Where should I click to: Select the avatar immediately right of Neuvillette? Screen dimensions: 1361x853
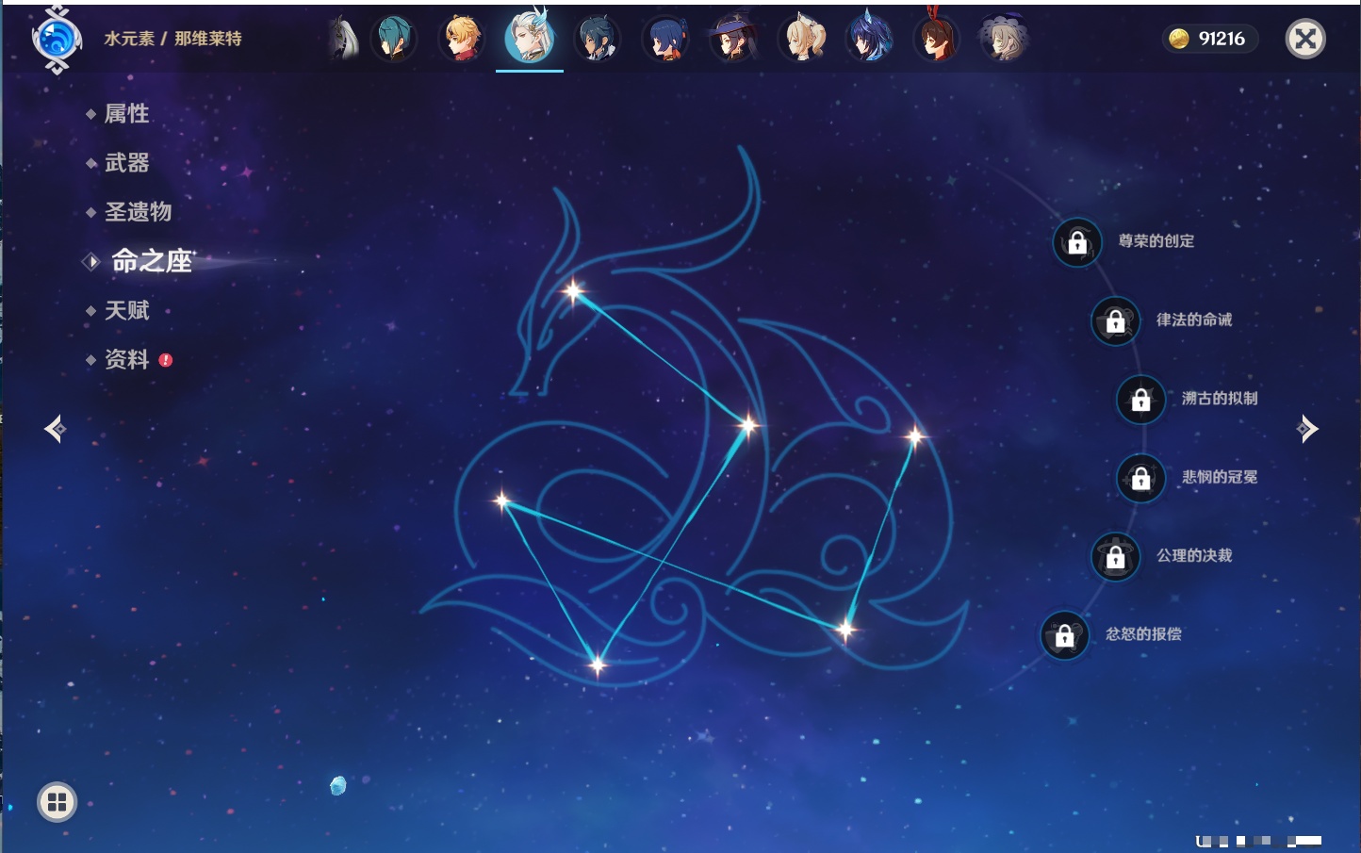click(598, 39)
